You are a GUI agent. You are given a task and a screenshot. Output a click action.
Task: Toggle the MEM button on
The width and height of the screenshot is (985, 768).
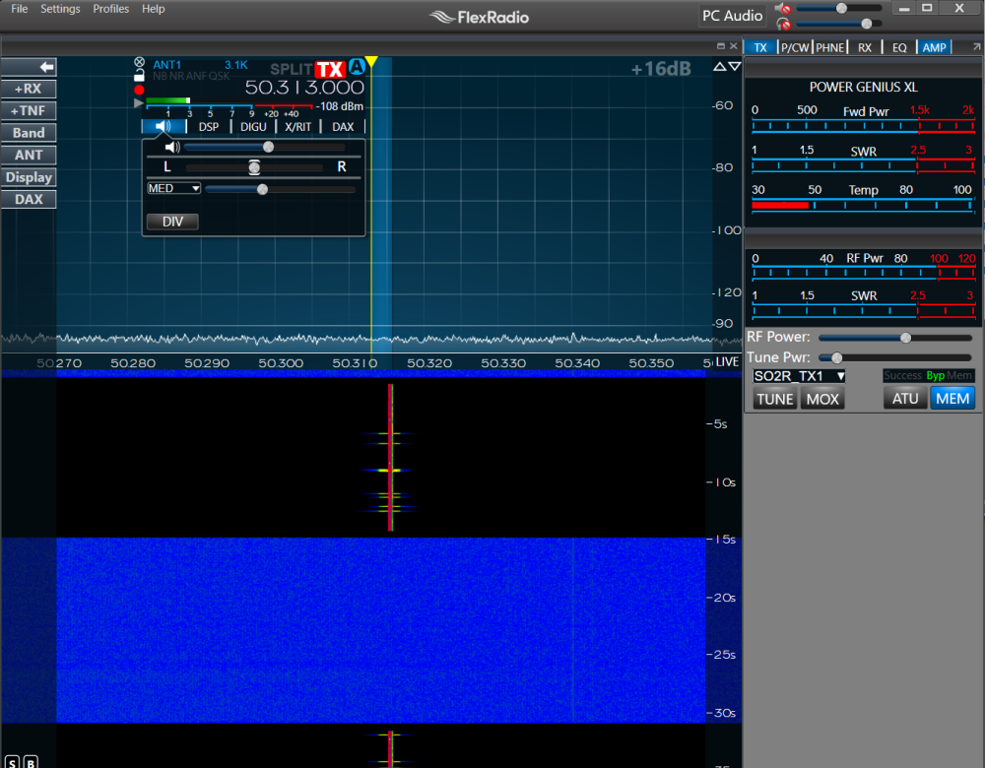point(952,399)
